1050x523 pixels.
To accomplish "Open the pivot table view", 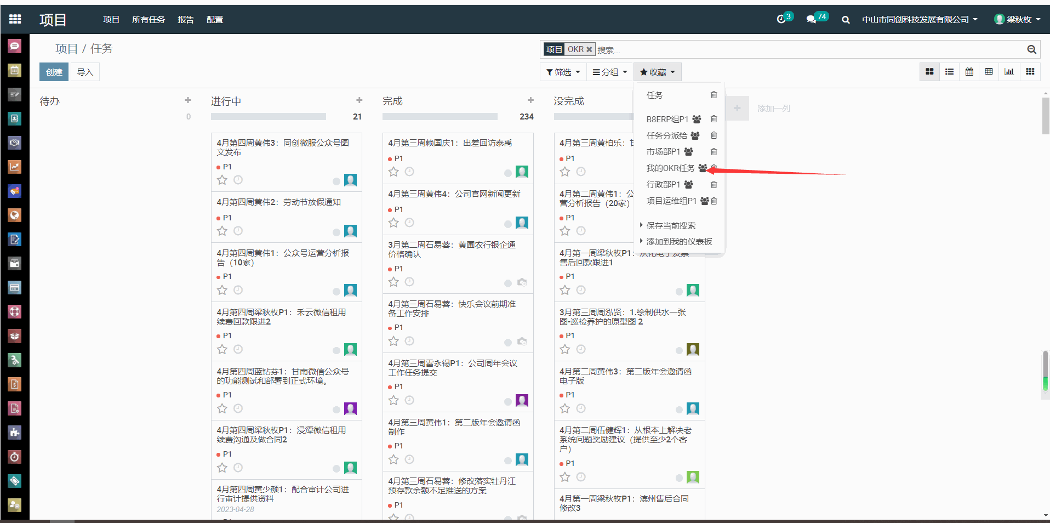I will click(989, 72).
